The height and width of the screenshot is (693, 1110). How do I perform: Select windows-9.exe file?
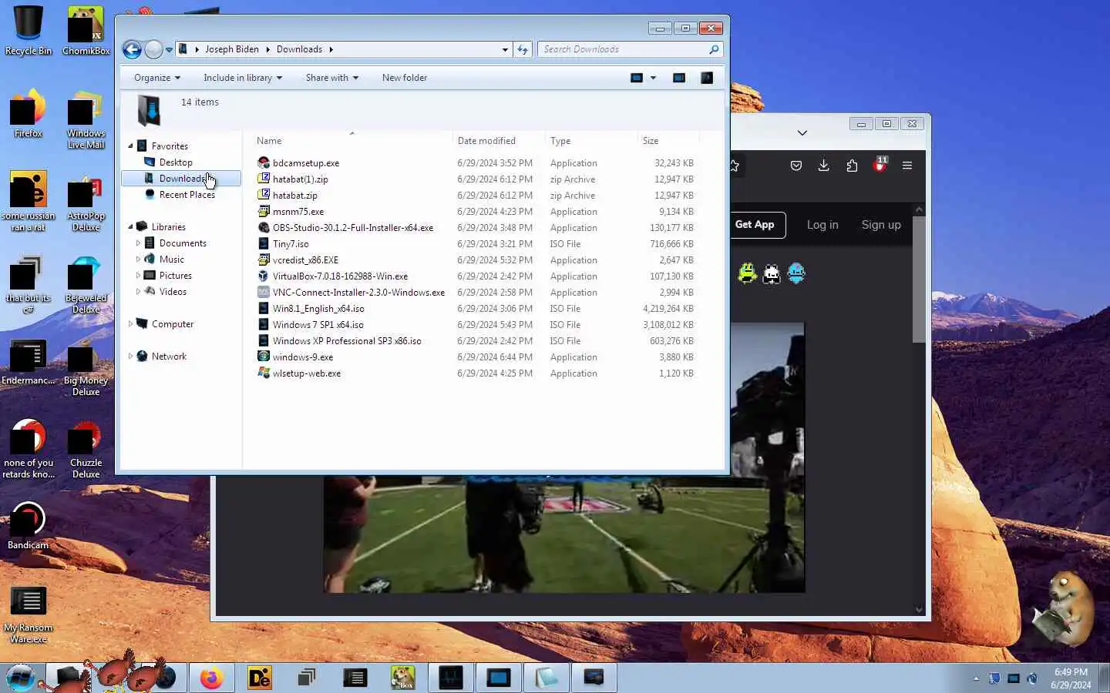coord(303,357)
